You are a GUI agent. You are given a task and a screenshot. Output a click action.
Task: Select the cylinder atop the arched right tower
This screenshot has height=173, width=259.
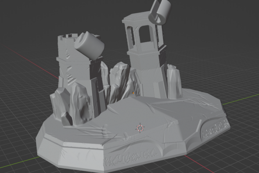(160, 12)
